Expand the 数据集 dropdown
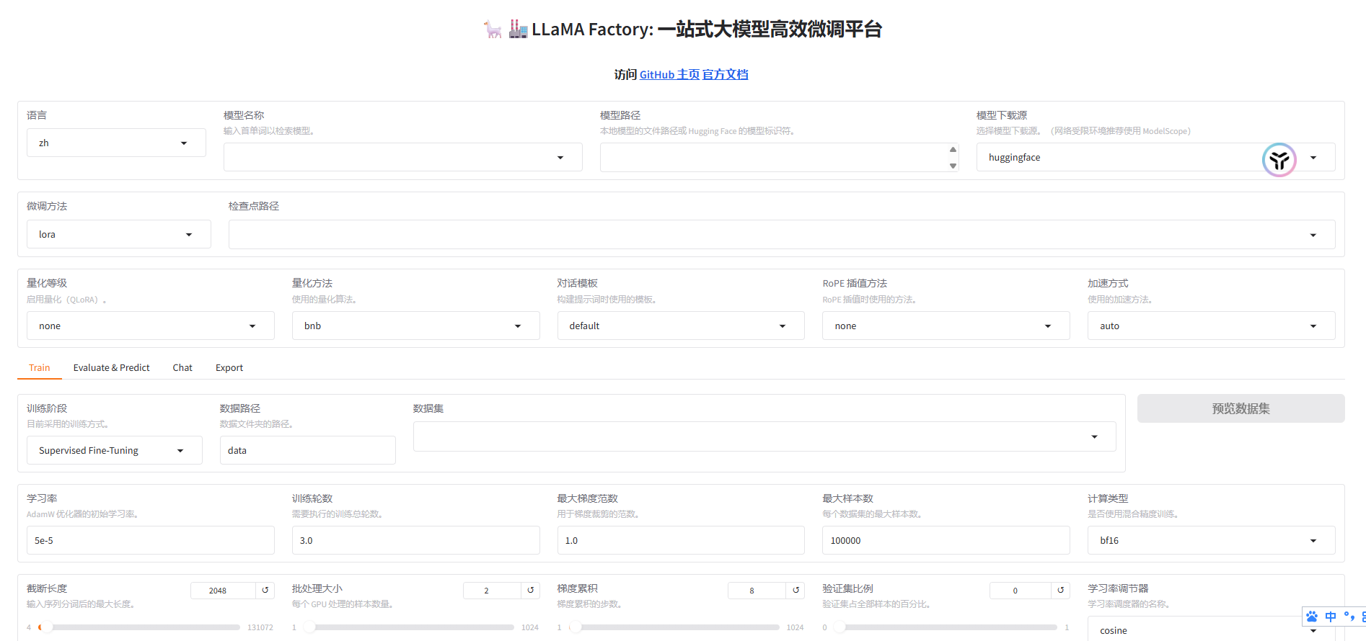This screenshot has width=1366, height=641. [x=764, y=436]
